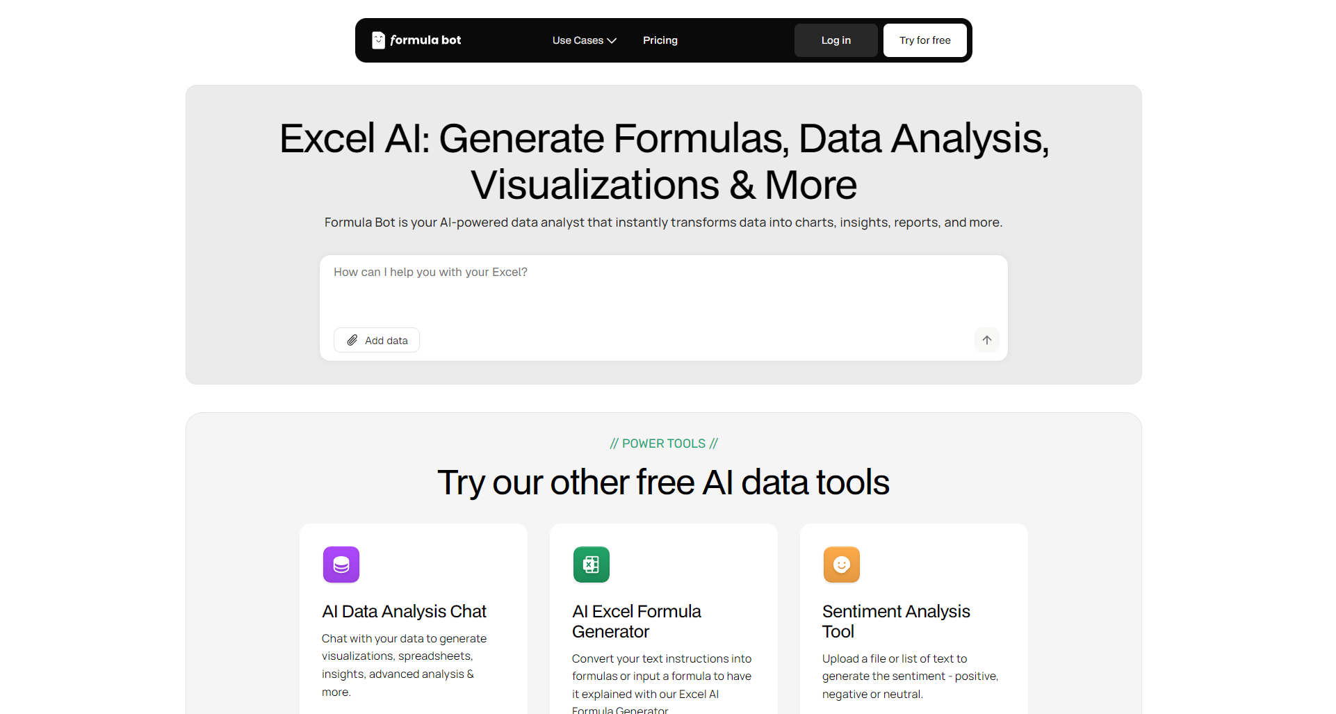The image size is (1336, 714).
Task: Click the paperclip attach icon
Action: point(352,340)
